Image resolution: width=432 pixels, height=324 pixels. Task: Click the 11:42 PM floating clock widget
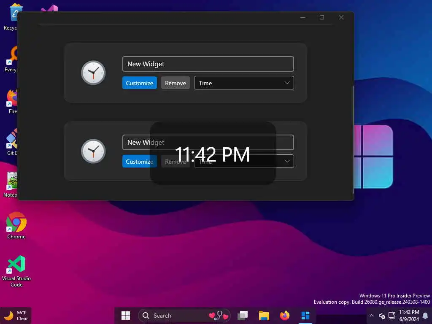pos(213,154)
